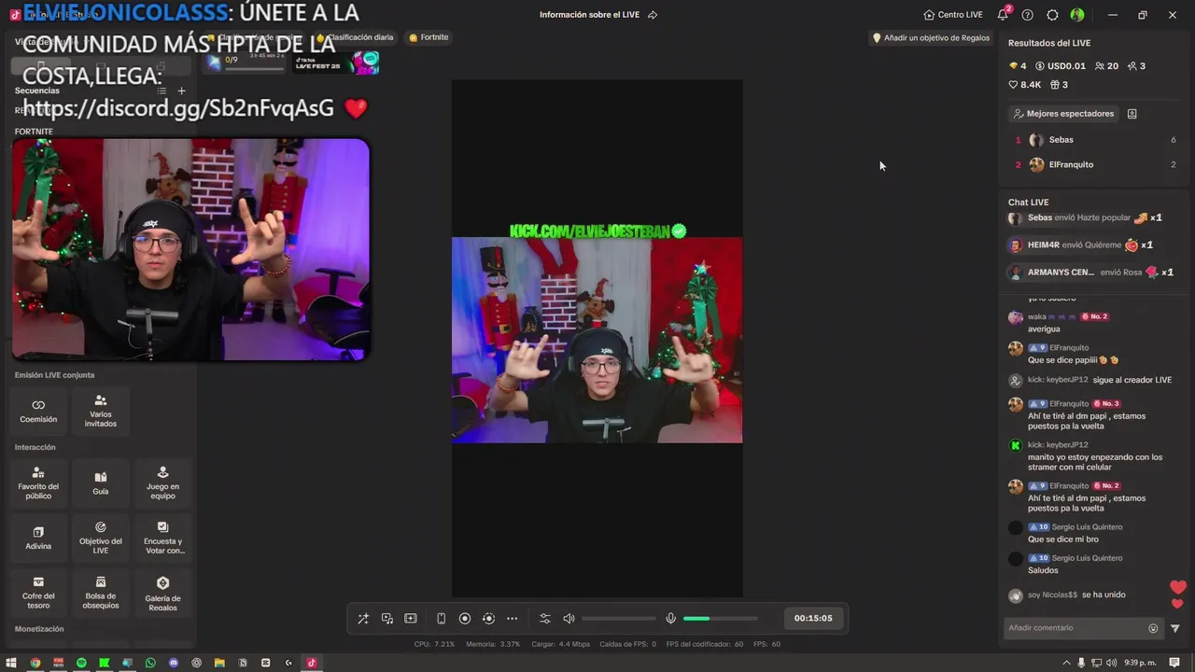1195x672 pixels.
Task: Mute the speaker output
Action: 569,619
